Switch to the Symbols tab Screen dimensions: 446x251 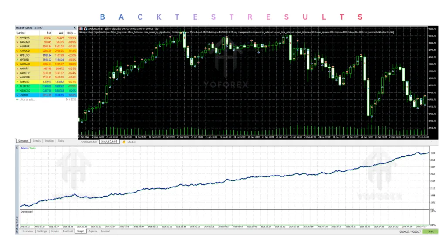tap(23, 141)
